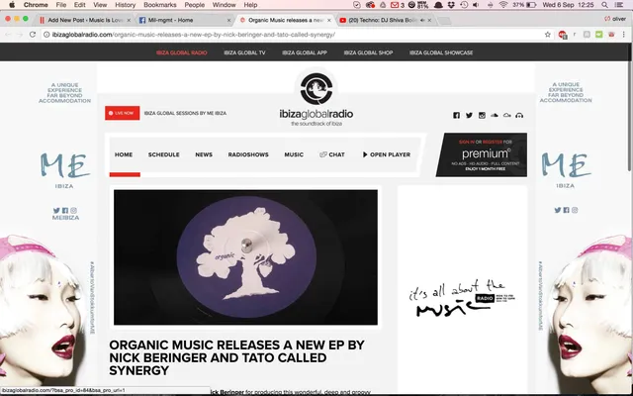Click the red Live Now button
The width and height of the screenshot is (633, 396).
(123, 113)
